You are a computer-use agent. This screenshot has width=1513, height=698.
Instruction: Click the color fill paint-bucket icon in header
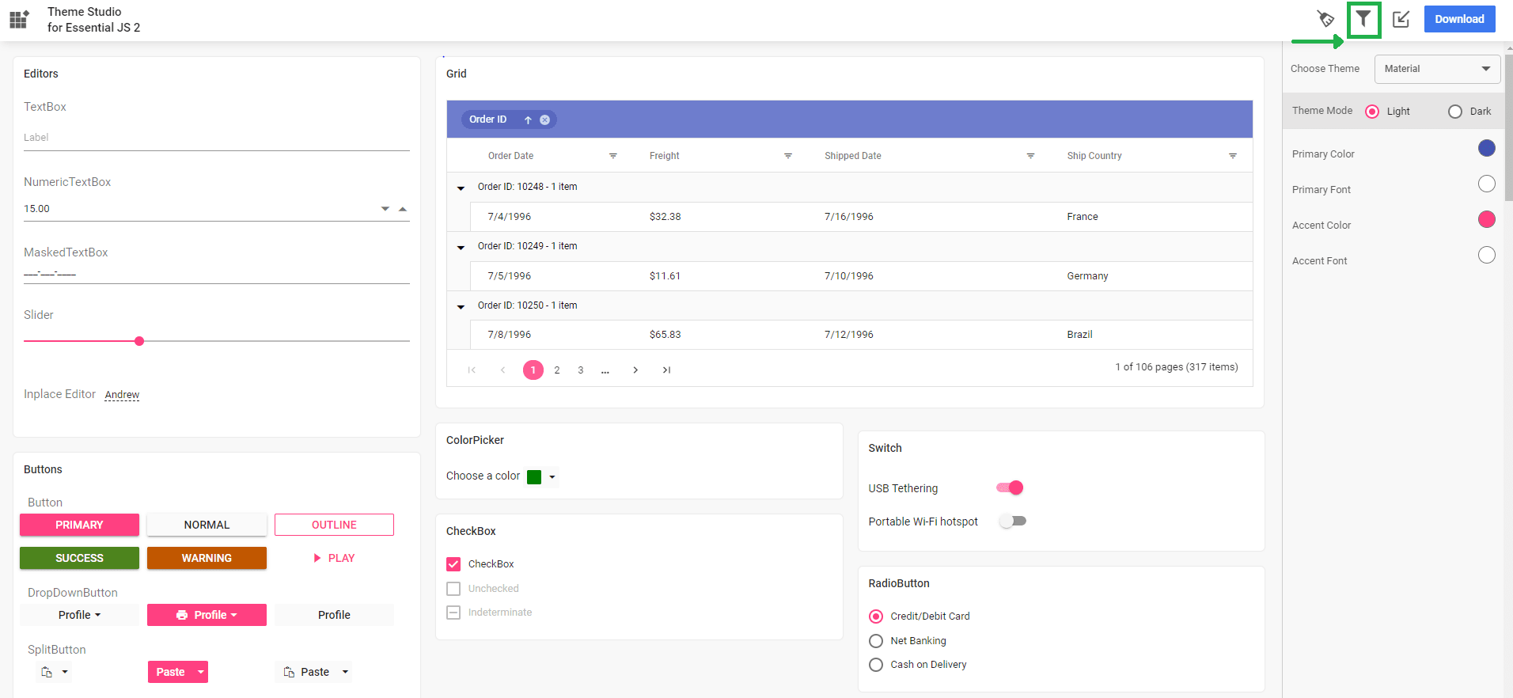point(1325,19)
